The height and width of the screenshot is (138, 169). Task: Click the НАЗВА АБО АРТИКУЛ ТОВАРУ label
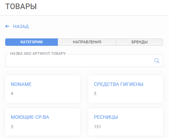38,53
